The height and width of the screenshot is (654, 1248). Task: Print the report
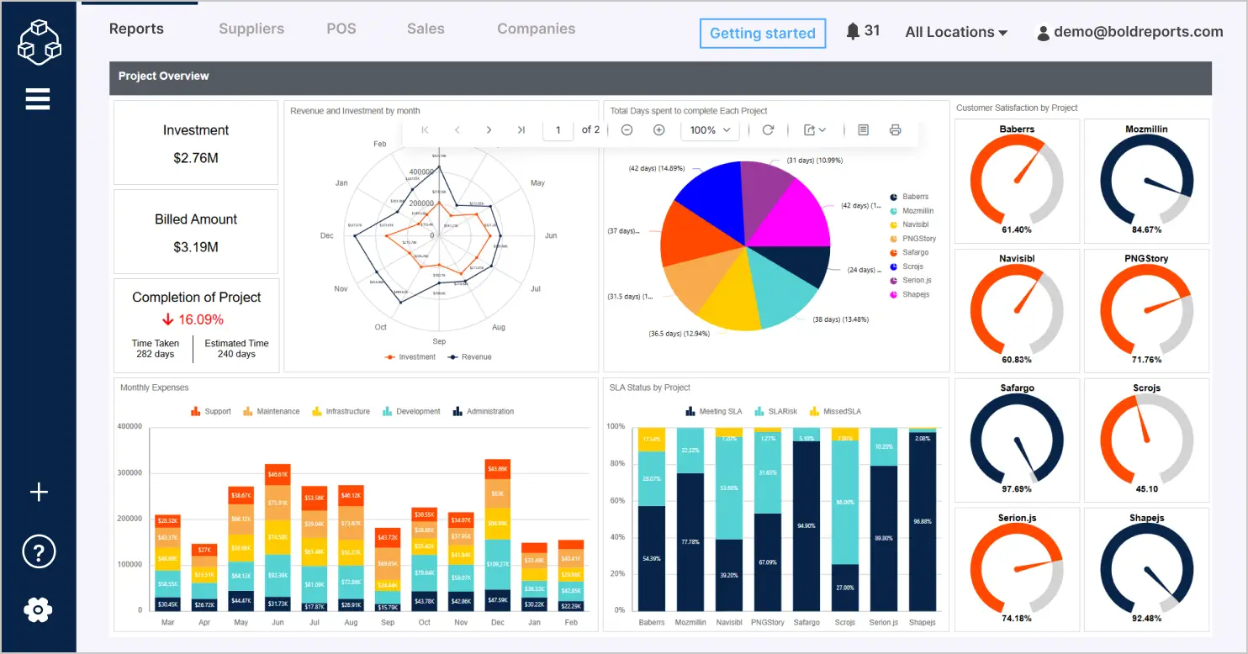pyautogui.click(x=895, y=130)
